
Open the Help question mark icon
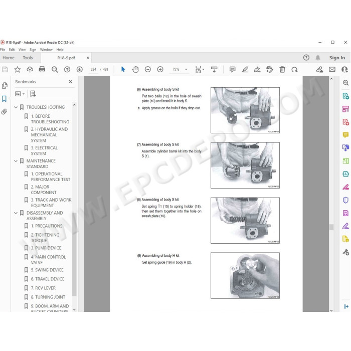pos(306,58)
